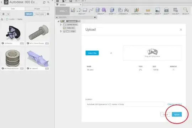The height and width of the screenshot is (128, 192).
Task: Activate the root component radio button
Action: tap(79, 21)
